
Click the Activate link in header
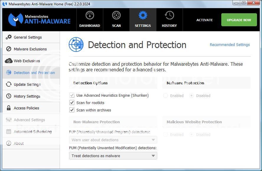tap(204, 20)
